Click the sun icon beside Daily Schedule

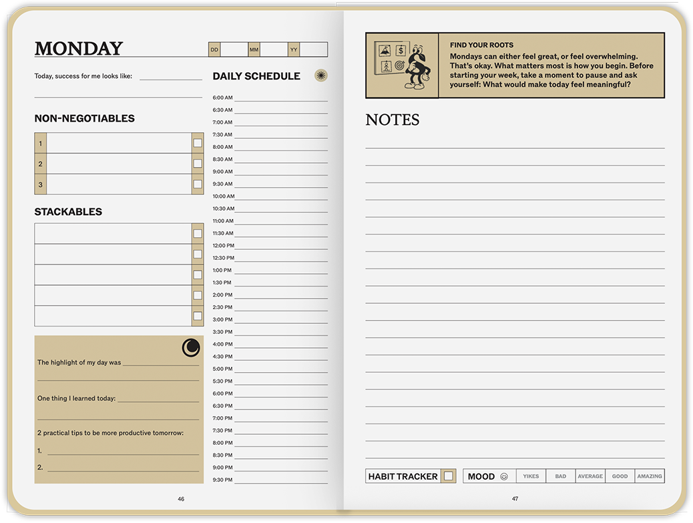click(x=320, y=75)
